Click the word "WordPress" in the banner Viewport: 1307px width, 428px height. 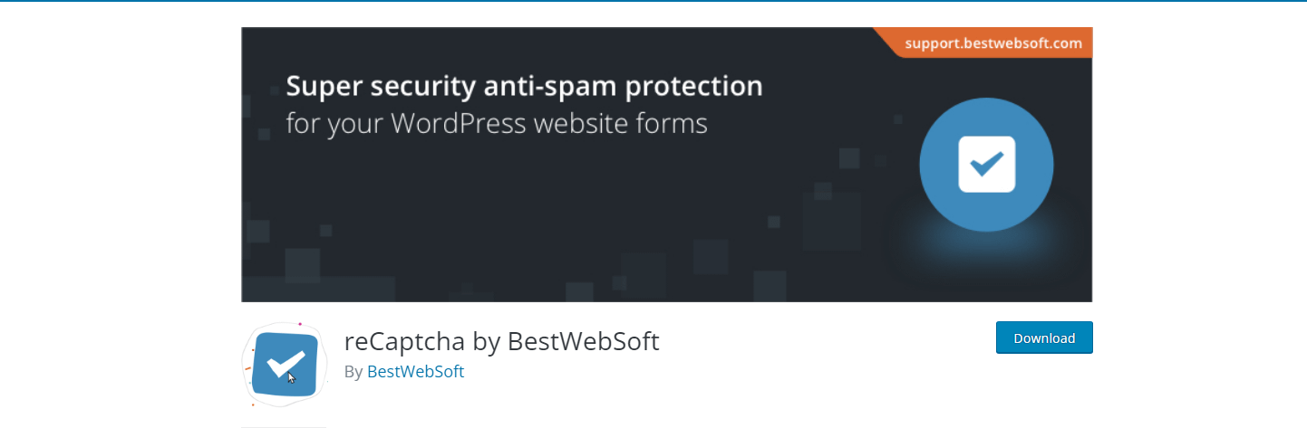(455, 122)
